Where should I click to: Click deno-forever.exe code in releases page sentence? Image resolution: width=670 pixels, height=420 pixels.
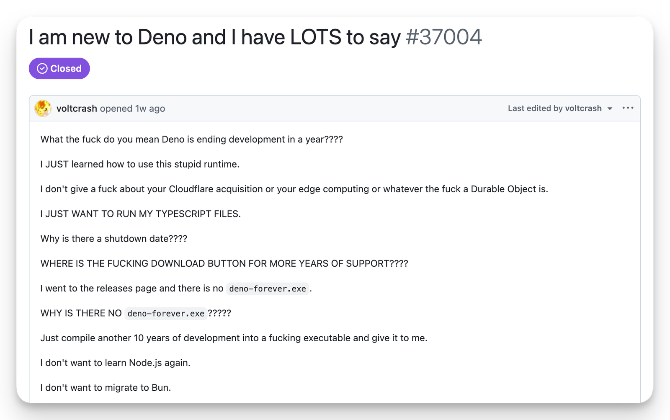point(268,289)
